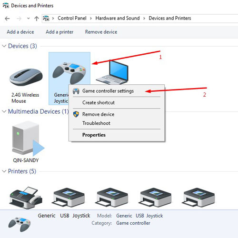
Task: Select the fax machine printer icon
Action: point(26,198)
